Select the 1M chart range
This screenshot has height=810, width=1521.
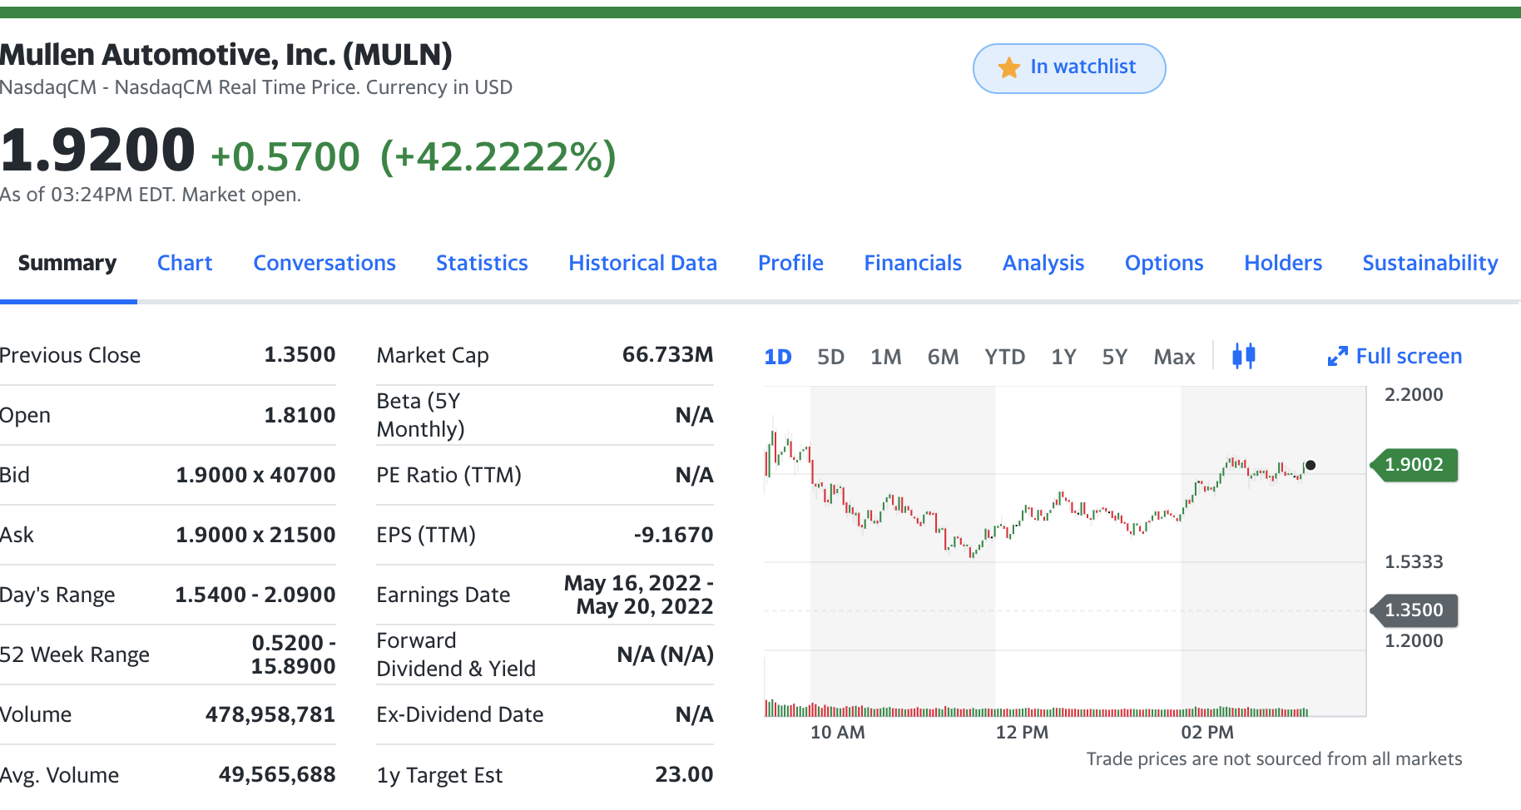pos(885,357)
